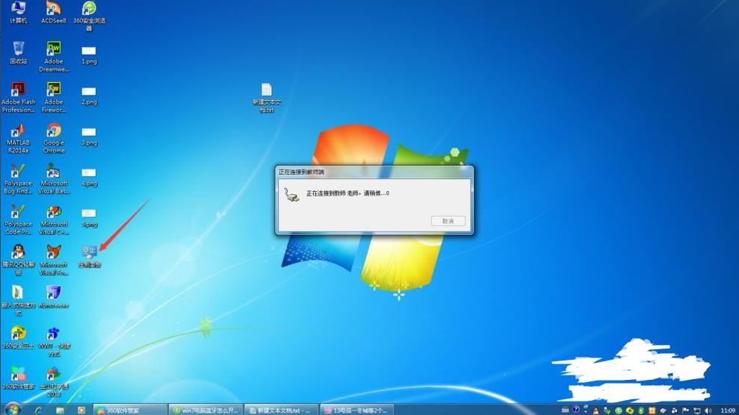This screenshot has height=415, width=739.
Task: Launch Adobe Fireworks shortcut
Action: click(x=54, y=97)
